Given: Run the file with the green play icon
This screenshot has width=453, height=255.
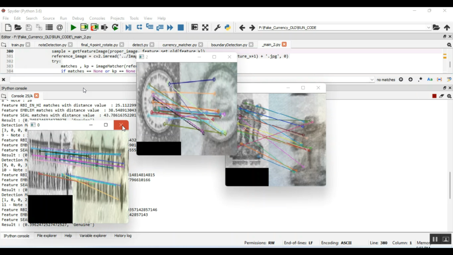Looking at the screenshot, I should pos(73,27).
